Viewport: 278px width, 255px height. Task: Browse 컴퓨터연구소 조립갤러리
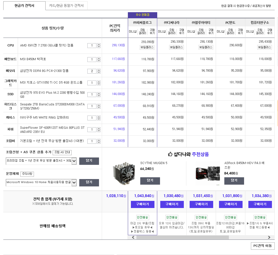pyautogui.click(x=260, y=31)
